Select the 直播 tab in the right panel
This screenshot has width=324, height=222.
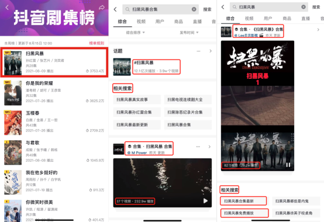pyautogui.click(x=306, y=19)
